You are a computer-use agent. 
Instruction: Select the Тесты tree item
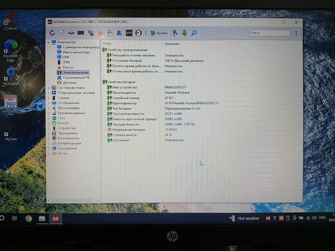click(60, 153)
